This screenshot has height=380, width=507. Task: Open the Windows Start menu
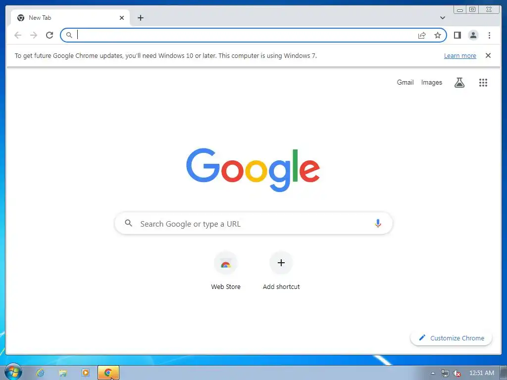coord(13,372)
